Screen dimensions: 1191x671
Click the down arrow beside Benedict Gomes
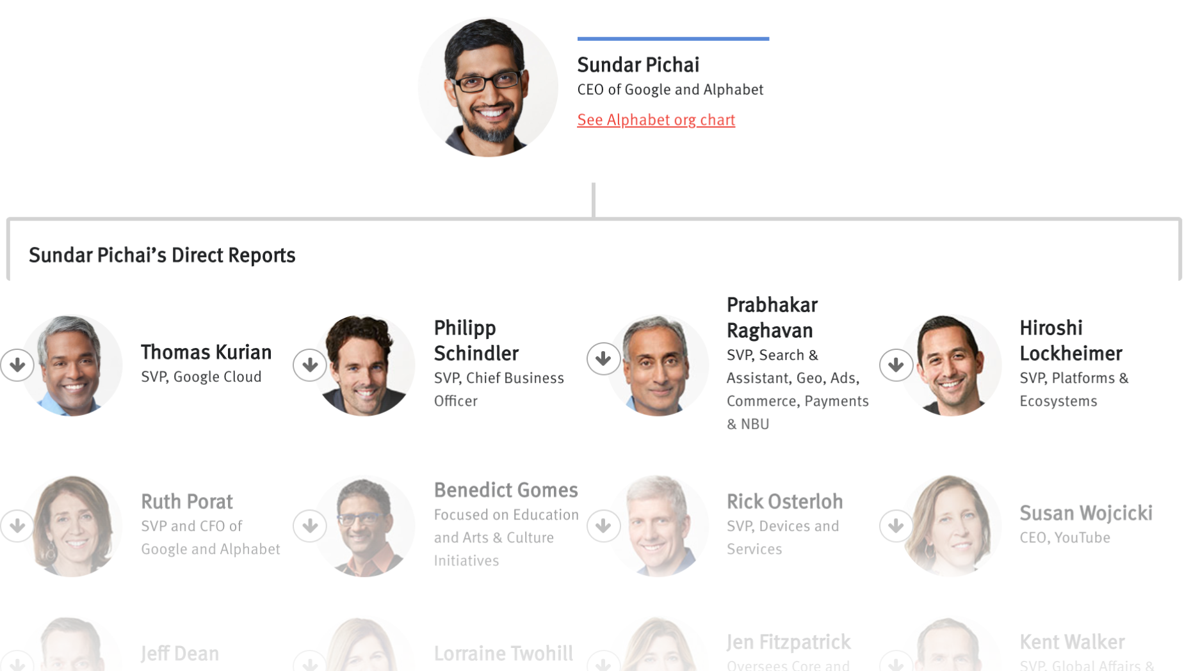click(310, 526)
